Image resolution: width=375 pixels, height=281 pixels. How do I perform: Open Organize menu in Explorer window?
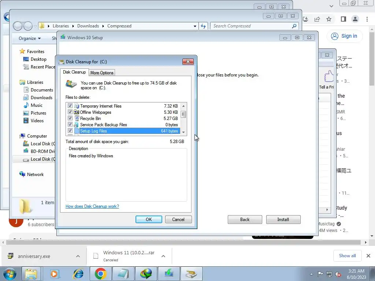(30, 38)
